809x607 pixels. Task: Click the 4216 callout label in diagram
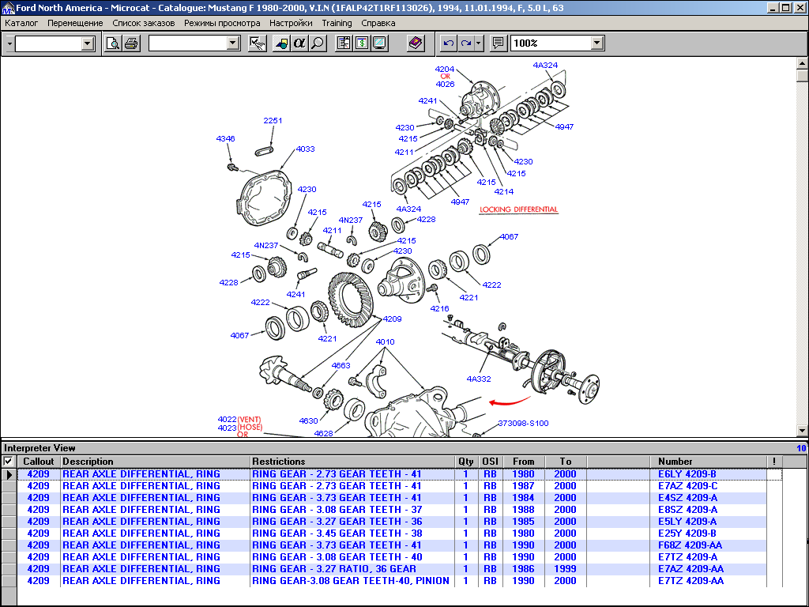[x=439, y=309]
